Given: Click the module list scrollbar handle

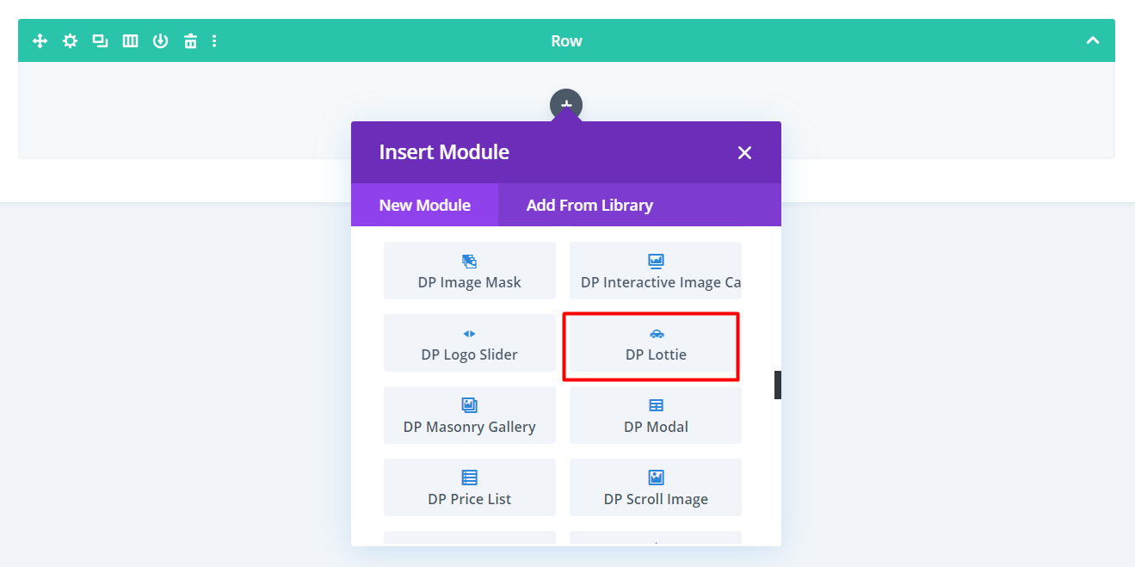Looking at the screenshot, I should (x=777, y=385).
